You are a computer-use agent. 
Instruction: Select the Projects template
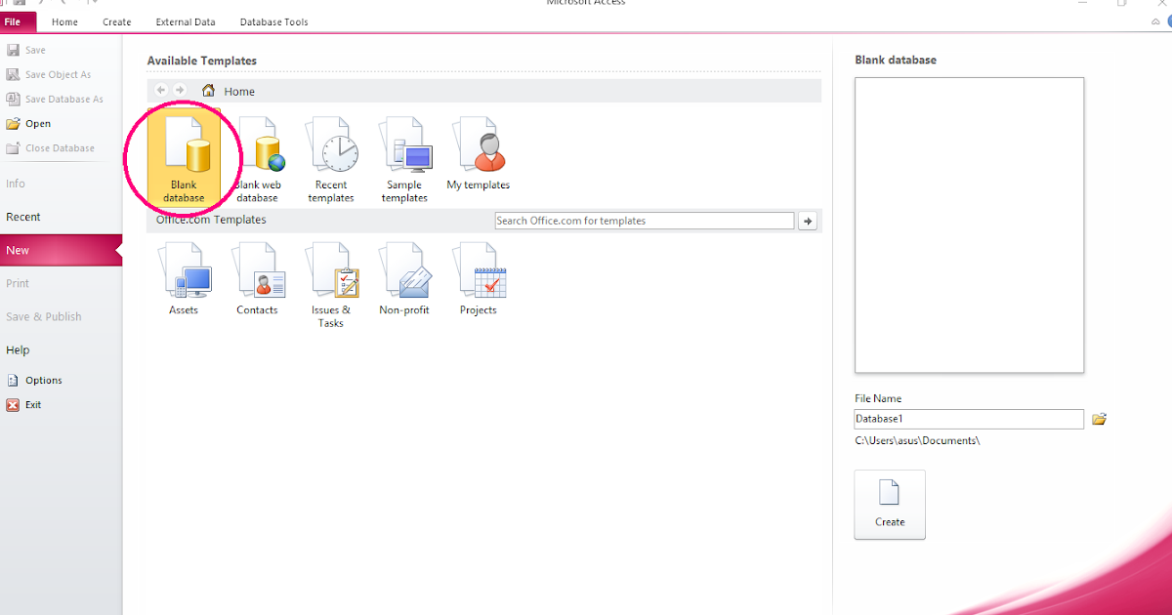point(478,278)
